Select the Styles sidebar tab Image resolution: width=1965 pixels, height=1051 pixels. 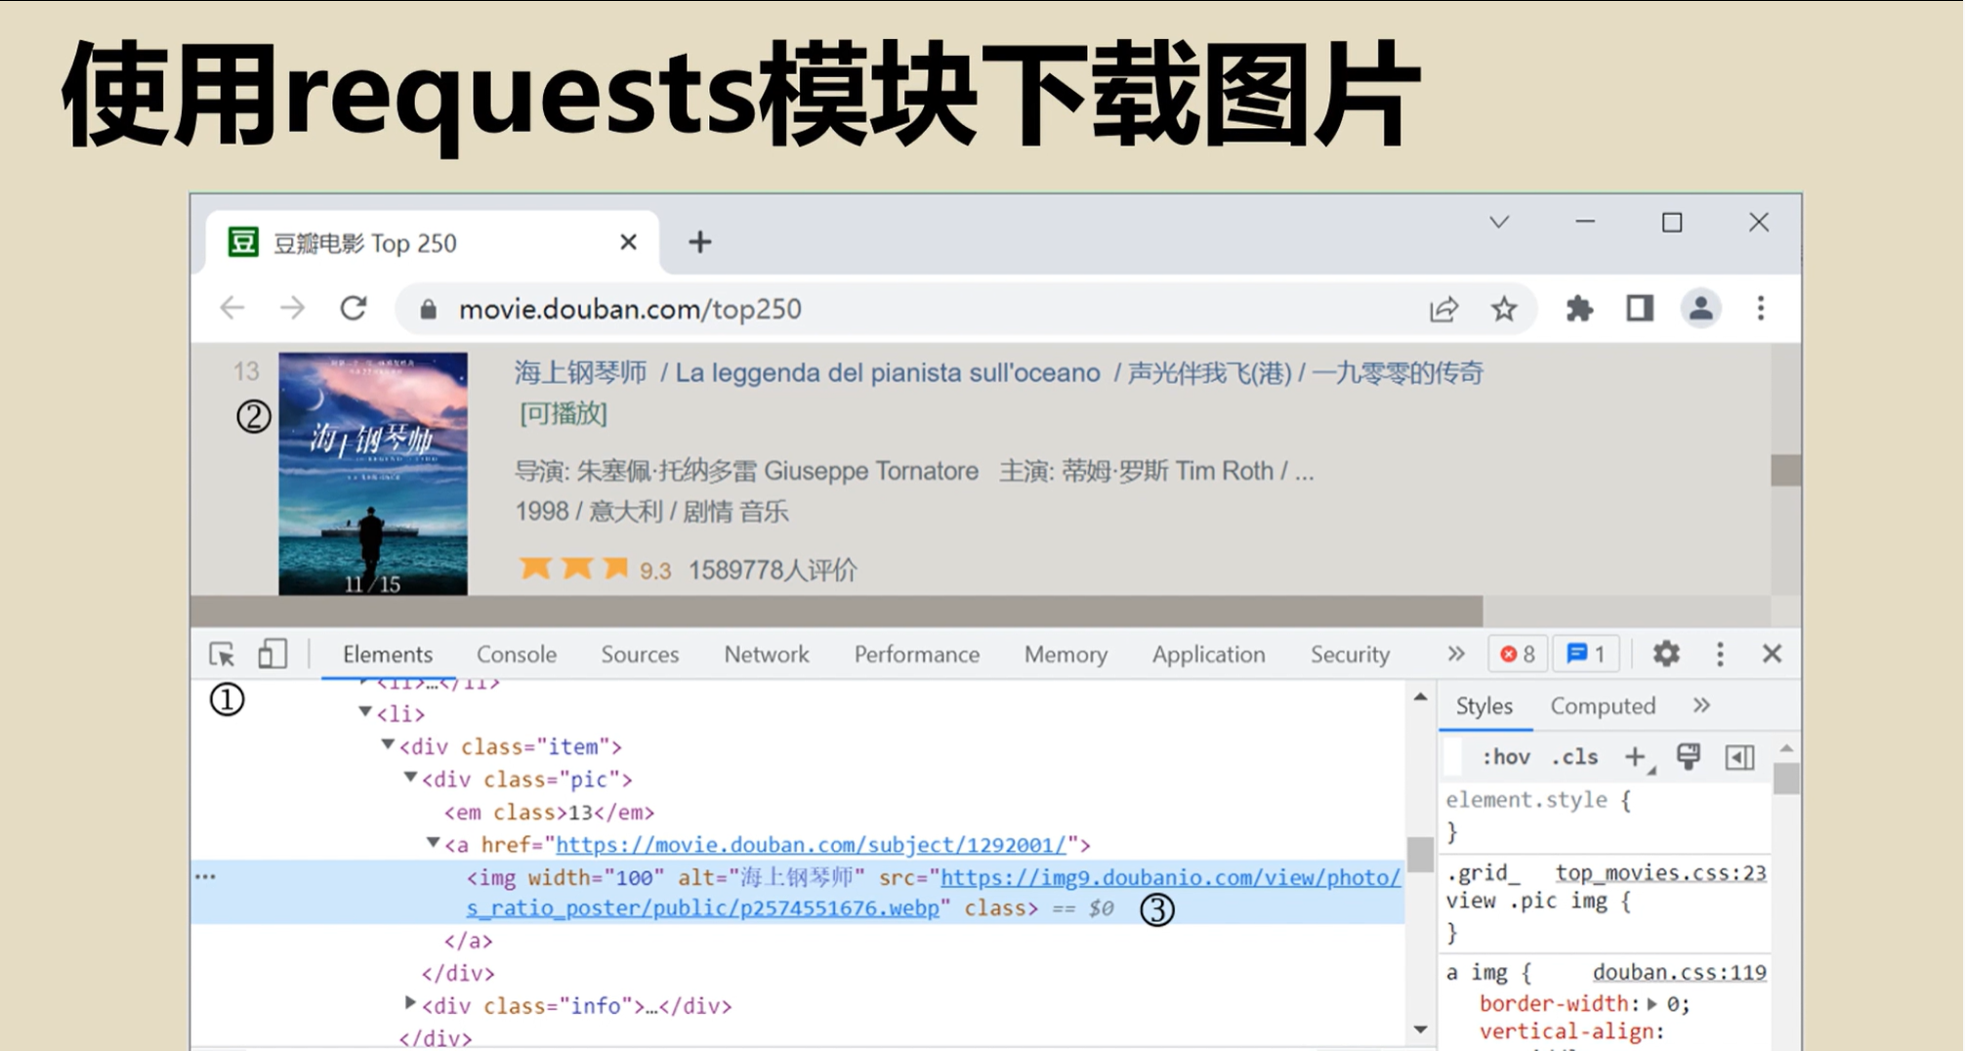1484,706
